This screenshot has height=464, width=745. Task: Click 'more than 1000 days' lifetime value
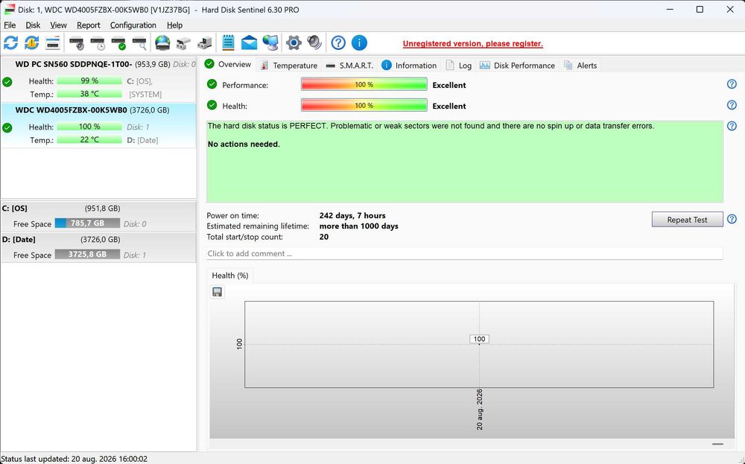click(x=359, y=226)
